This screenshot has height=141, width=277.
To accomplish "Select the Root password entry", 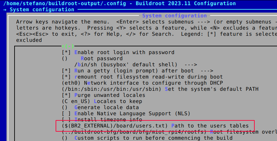I will [x=102, y=59].
